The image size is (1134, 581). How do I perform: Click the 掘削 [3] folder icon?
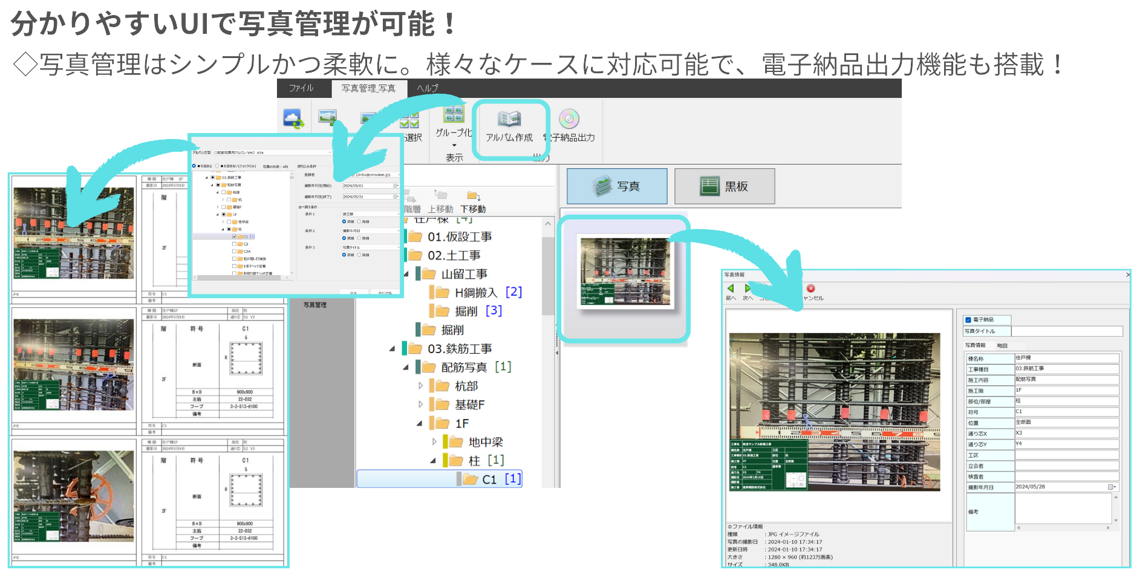pyautogui.click(x=443, y=311)
